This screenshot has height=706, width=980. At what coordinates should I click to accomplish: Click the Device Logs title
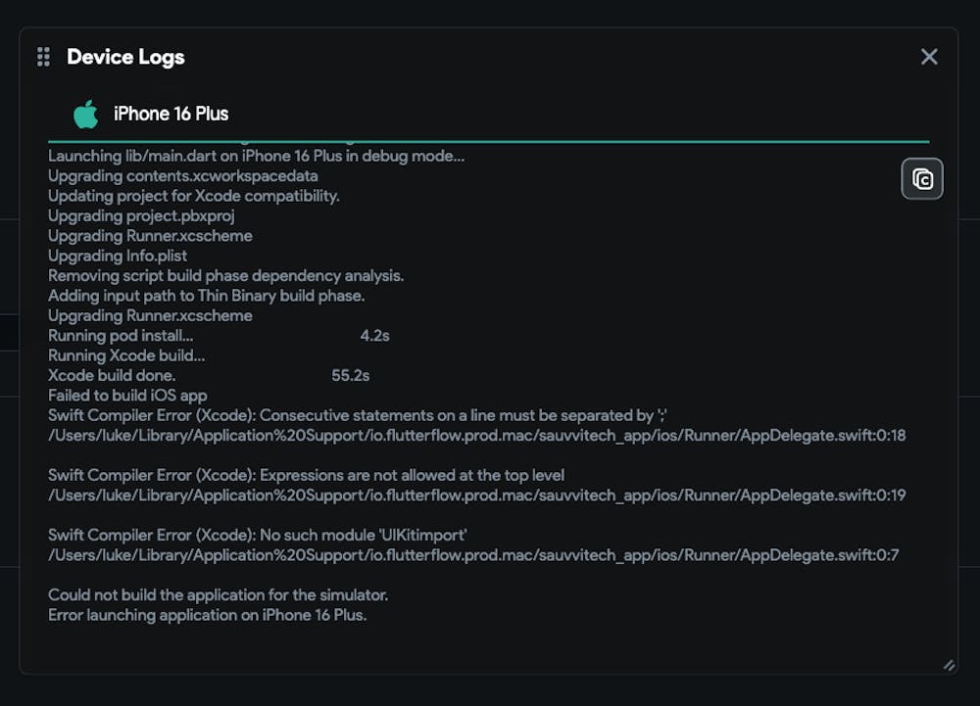(125, 57)
